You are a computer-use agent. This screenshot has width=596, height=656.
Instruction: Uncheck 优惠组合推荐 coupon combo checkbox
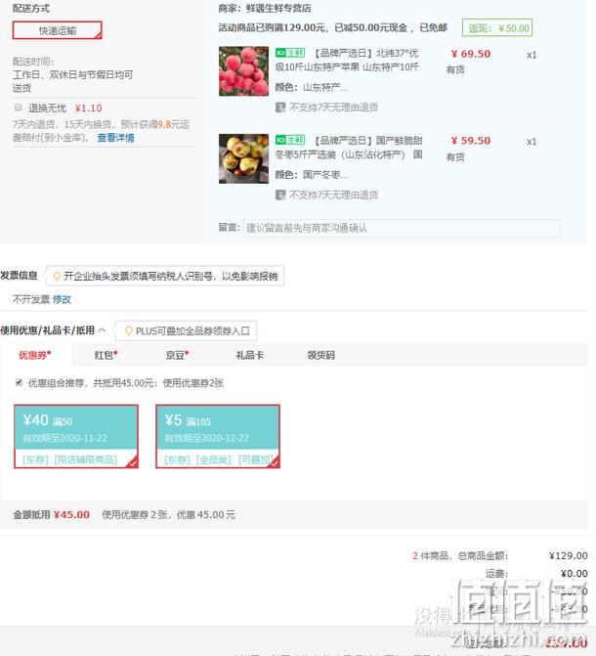coord(19,382)
